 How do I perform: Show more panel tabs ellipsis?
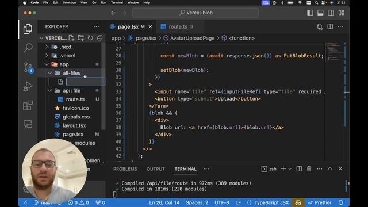(206, 169)
